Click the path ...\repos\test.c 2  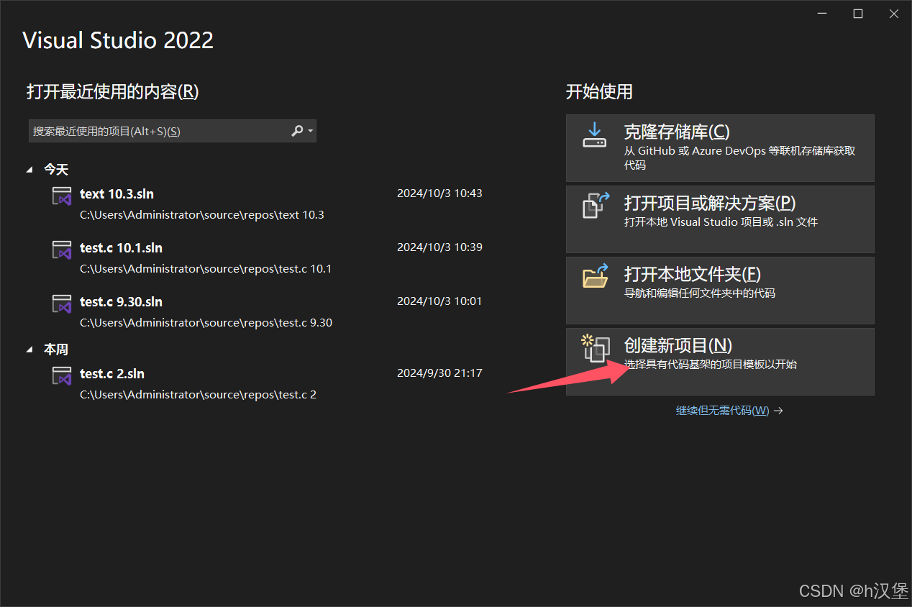coord(198,395)
